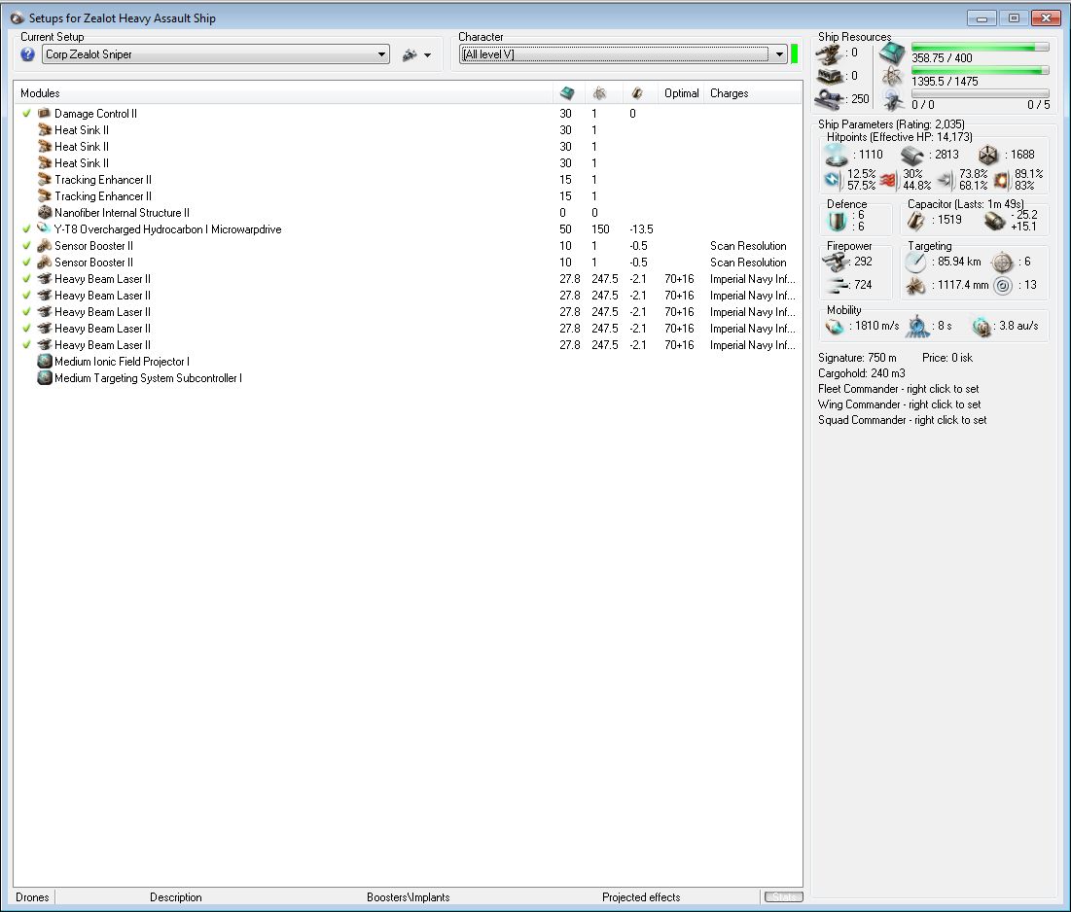This screenshot has height=912, width=1071.
Task: Sort by the CPU column header icon
Action: click(567, 92)
